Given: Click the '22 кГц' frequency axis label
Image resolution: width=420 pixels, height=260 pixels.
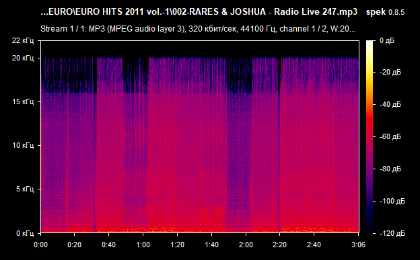Looking at the screenshot, I should tap(23, 41).
